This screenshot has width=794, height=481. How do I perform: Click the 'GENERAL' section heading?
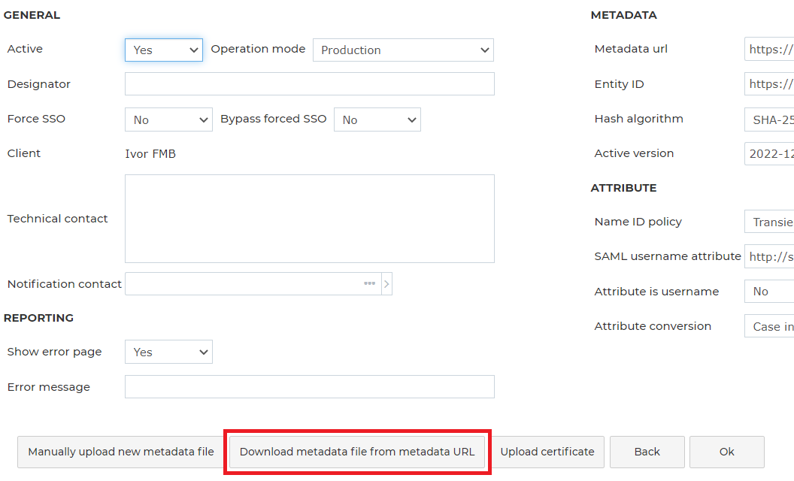pos(32,15)
